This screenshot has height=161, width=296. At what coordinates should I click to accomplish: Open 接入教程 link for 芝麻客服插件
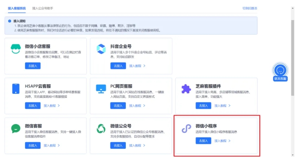point(222,106)
